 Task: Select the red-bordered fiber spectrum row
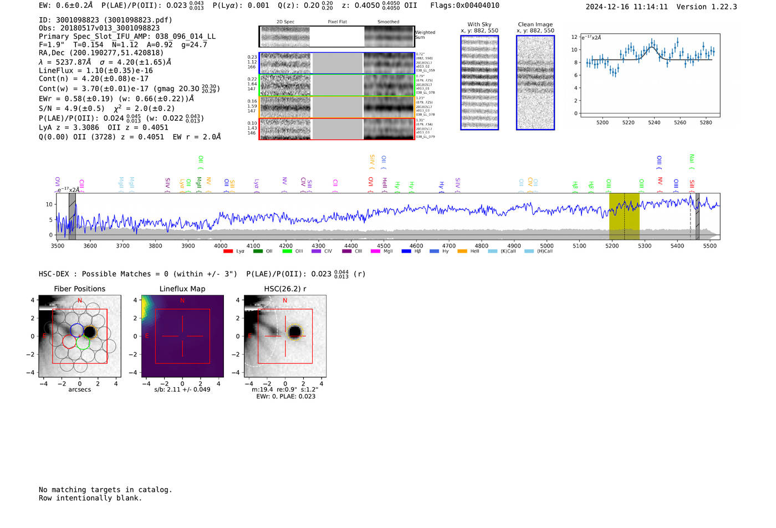pyautogui.click(x=336, y=129)
